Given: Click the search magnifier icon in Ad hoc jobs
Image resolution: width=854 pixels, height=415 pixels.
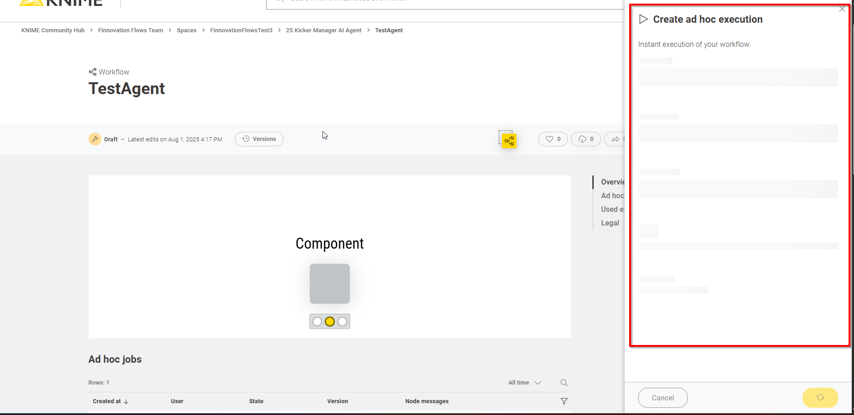Looking at the screenshot, I should (x=564, y=383).
